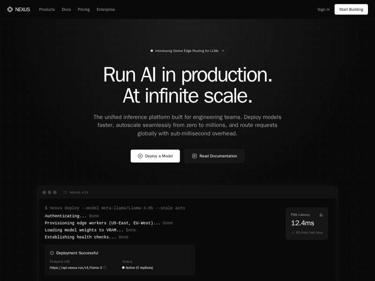Toggle the green Active status dot
The image size is (375, 281).
coord(124,267)
